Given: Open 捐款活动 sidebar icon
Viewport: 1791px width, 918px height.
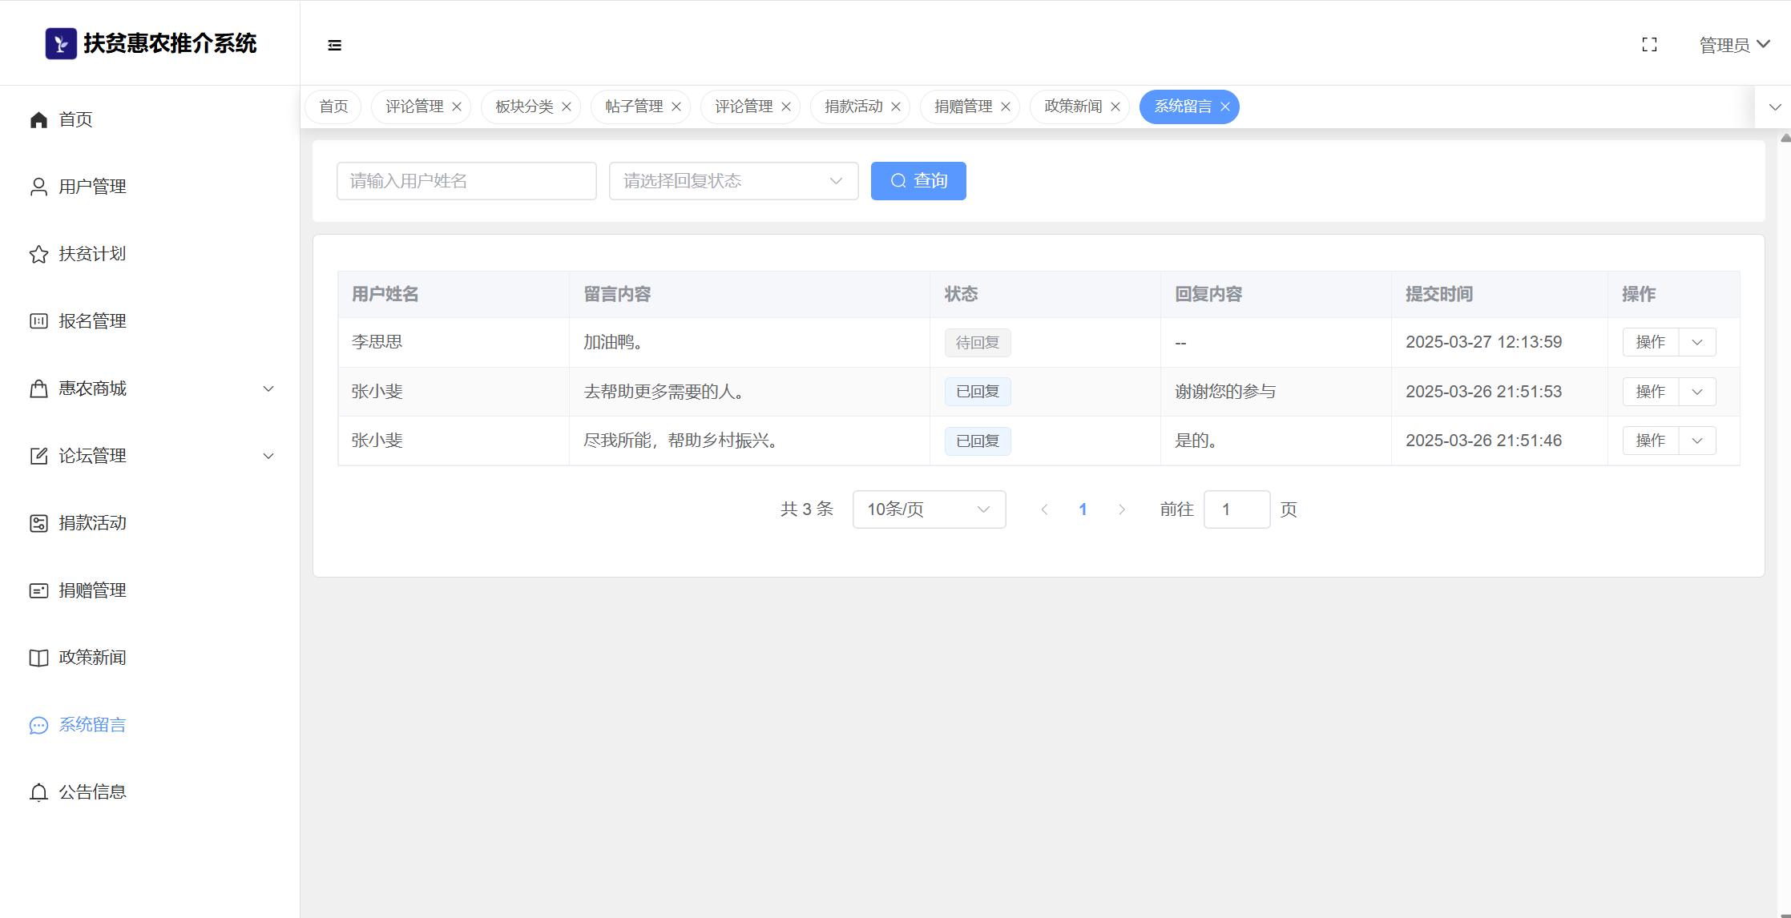Looking at the screenshot, I should [x=38, y=523].
